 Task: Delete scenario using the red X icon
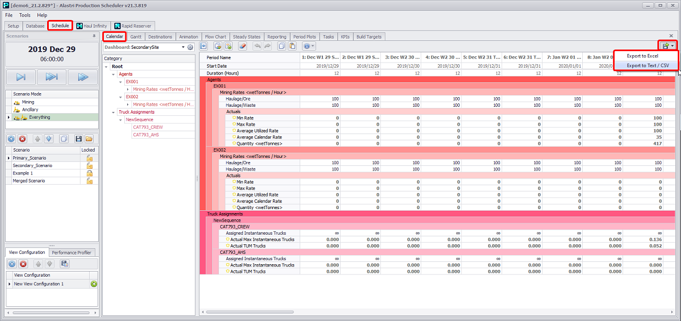click(23, 139)
